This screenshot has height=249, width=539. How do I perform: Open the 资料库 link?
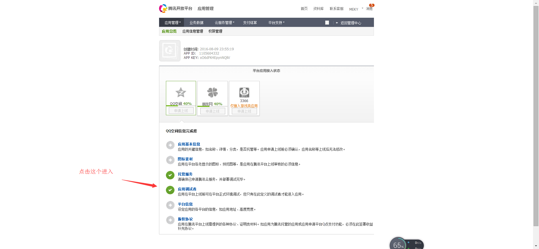(x=318, y=9)
